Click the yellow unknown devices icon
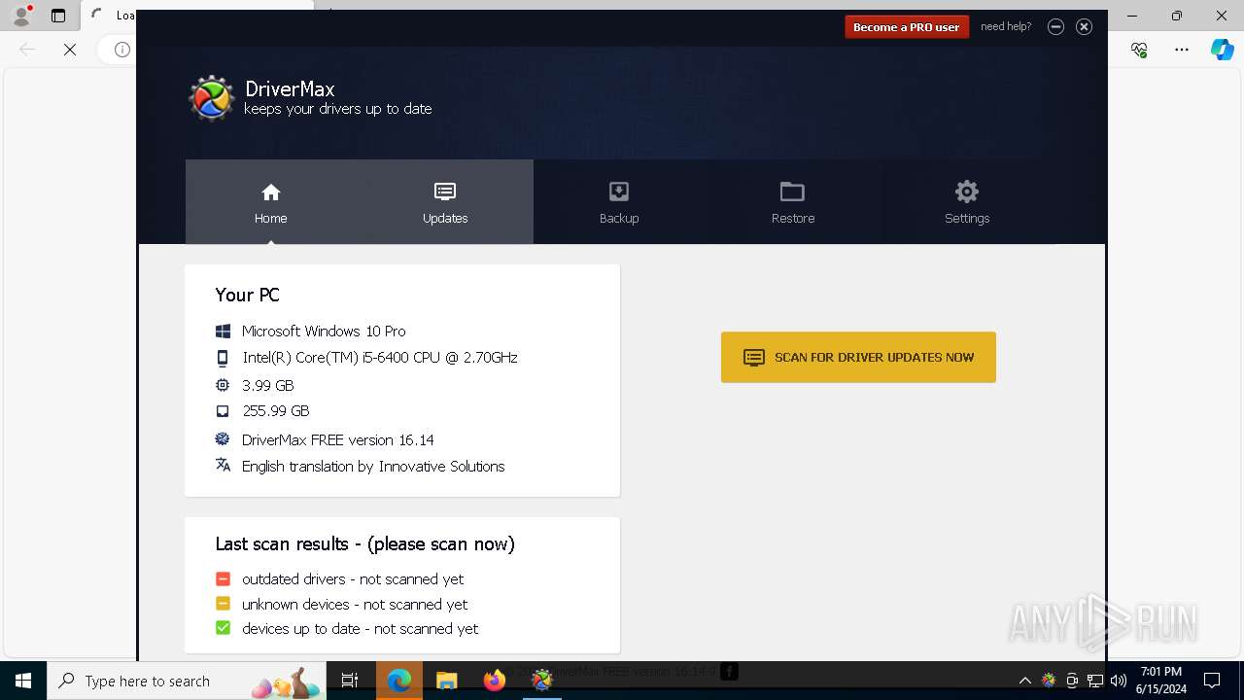 (x=223, y=604)
